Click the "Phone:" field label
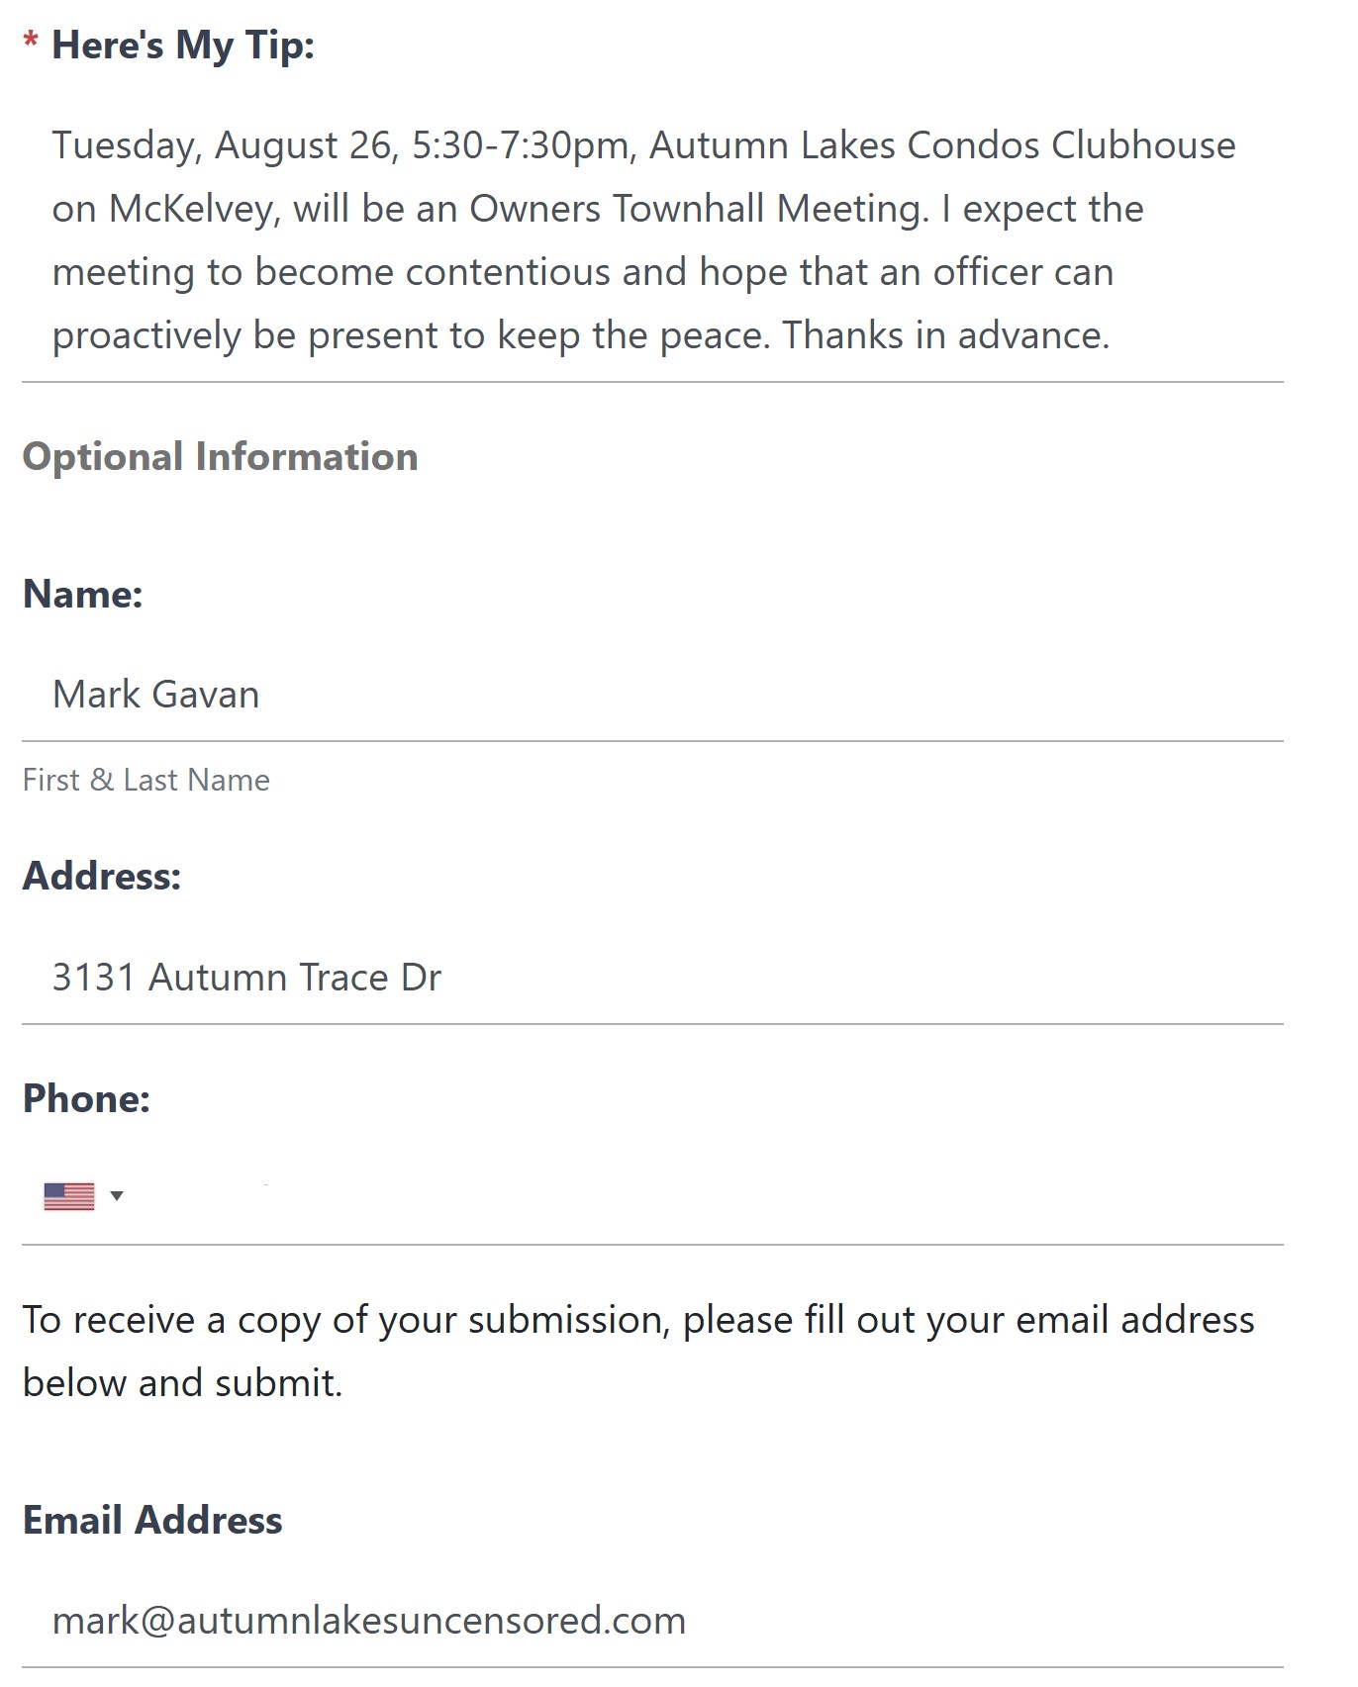 pyautogui.click(x=87, y=1098)
